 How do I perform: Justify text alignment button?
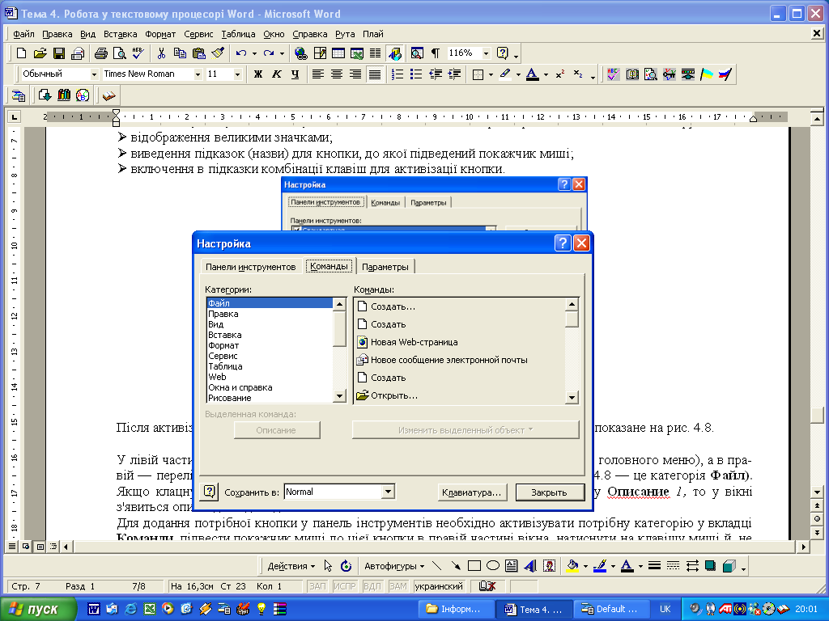pos(374,74)
